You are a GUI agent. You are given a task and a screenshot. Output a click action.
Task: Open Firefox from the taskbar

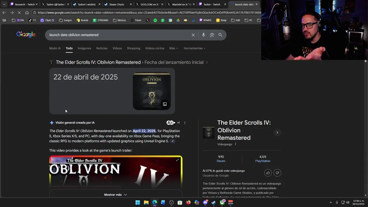[188, 202]
